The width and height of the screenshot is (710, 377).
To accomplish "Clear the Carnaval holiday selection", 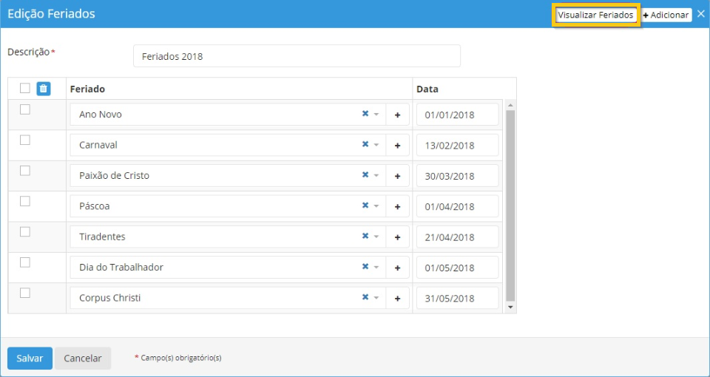I will click(x=365, y=145).
